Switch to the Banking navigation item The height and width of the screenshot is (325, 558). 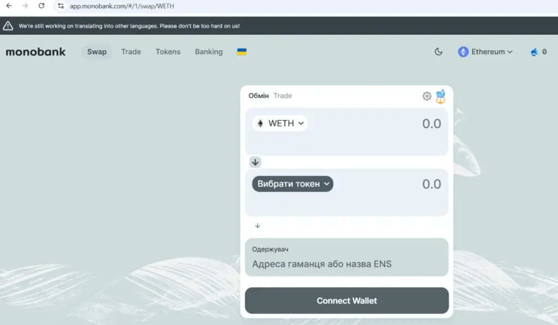[209, 52]
